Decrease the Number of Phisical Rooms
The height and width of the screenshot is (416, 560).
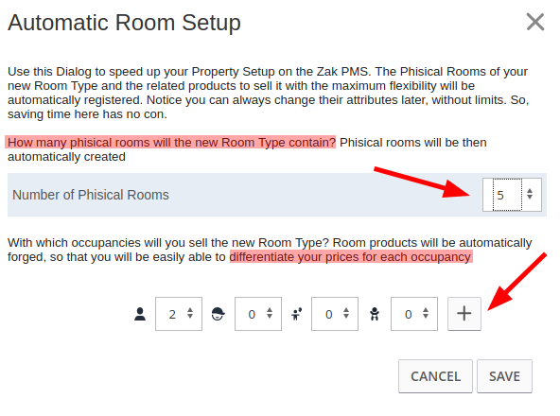[x=530, y=197]
